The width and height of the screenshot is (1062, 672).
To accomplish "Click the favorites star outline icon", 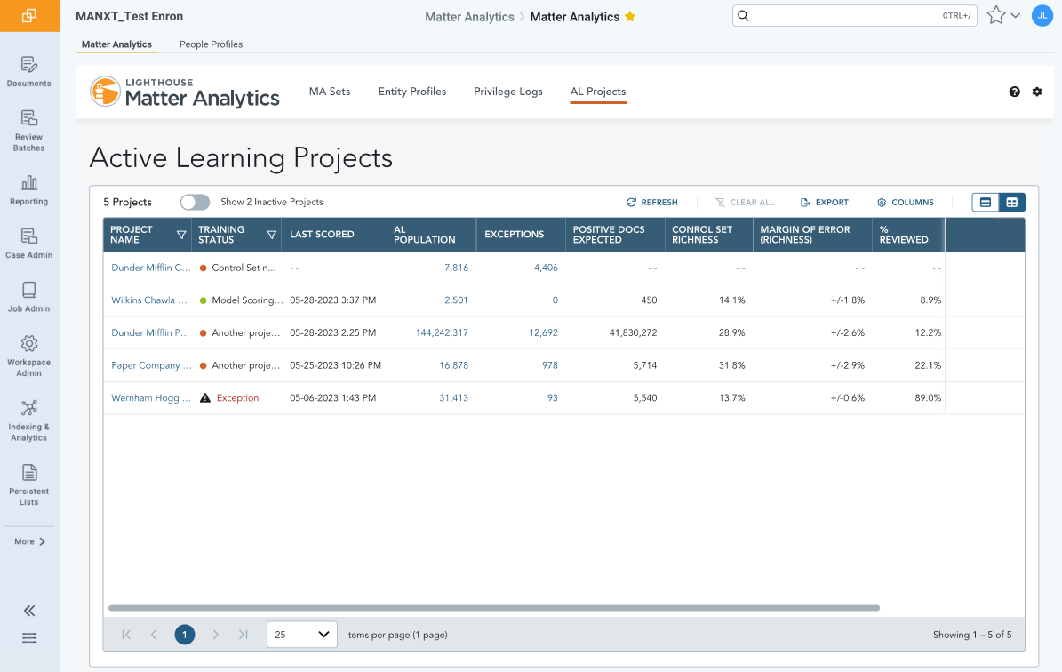I will click(995, 16).
